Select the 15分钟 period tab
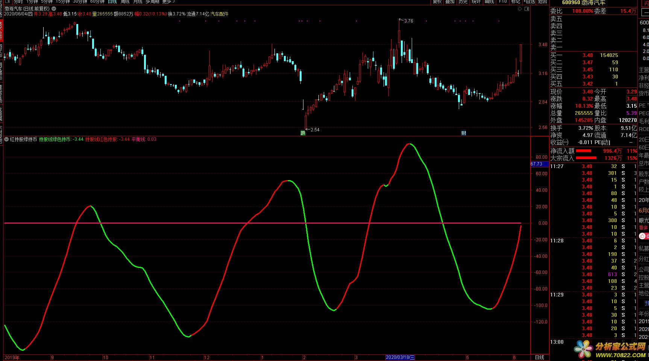649x361 pixels. (63, 2)
